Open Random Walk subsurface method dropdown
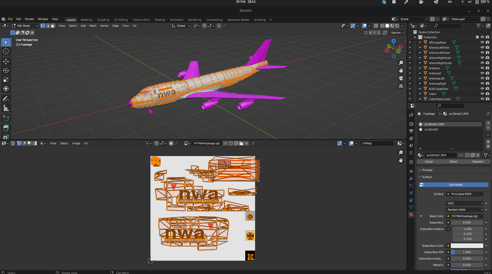The width and height of the screenshot is (492, 274). point(465,209)
